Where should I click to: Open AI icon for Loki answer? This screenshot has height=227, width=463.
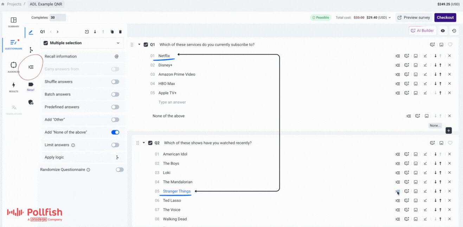pos(407,173)
